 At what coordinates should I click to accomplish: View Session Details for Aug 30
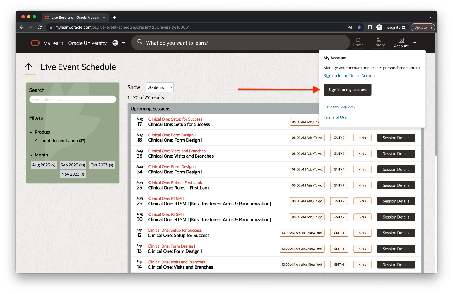coord(396,217)
